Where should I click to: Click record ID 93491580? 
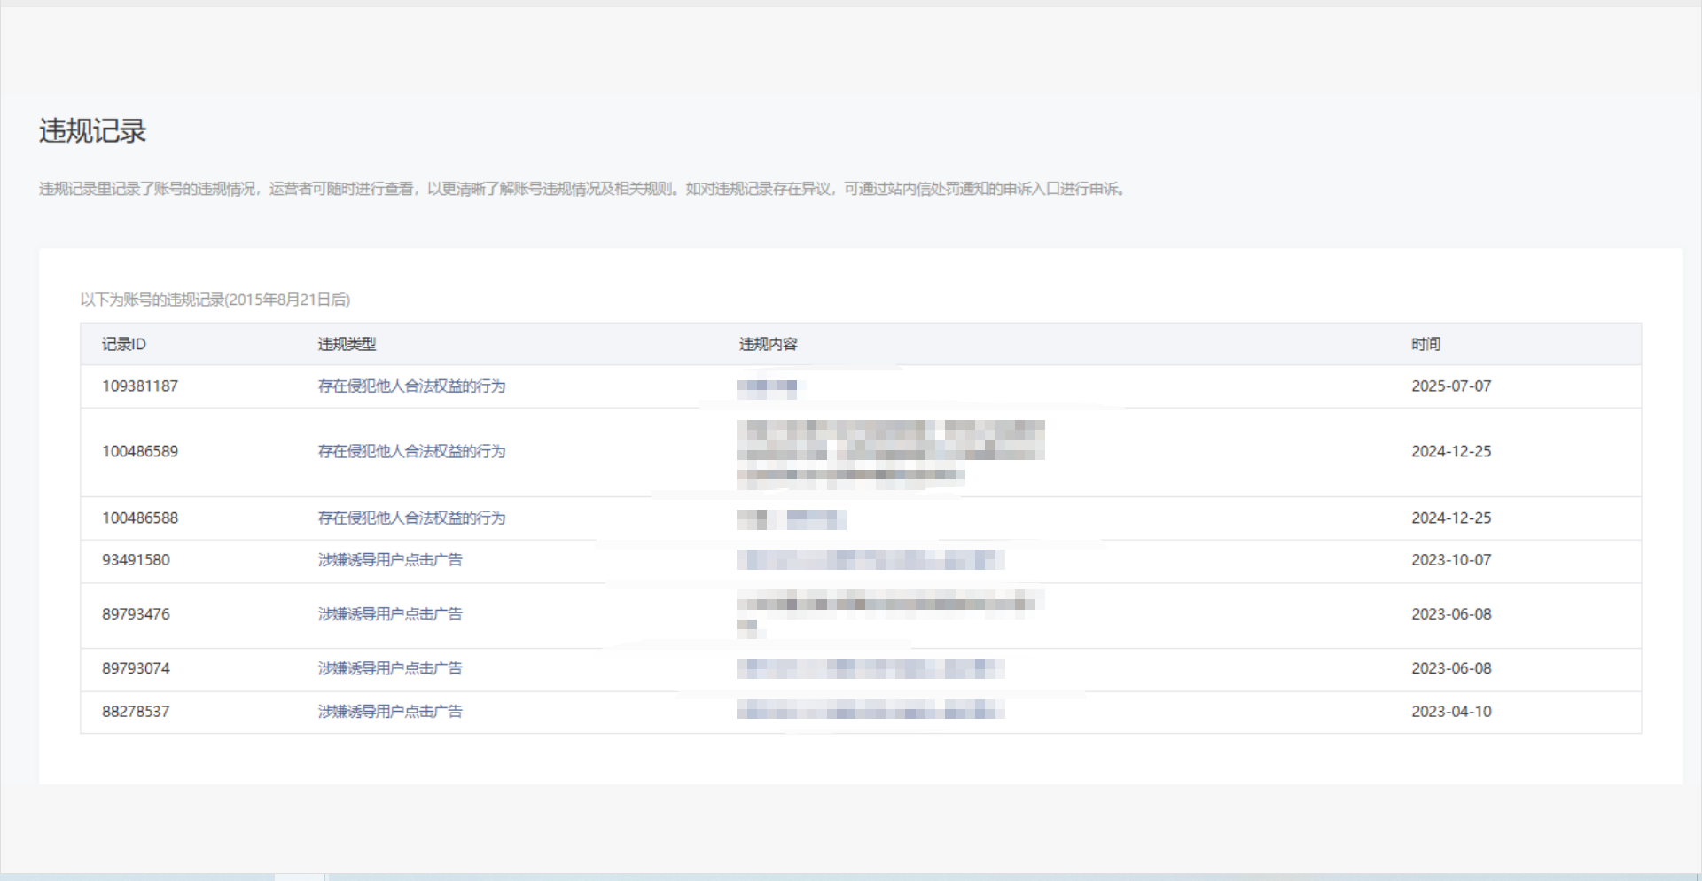tap(136, 560)
